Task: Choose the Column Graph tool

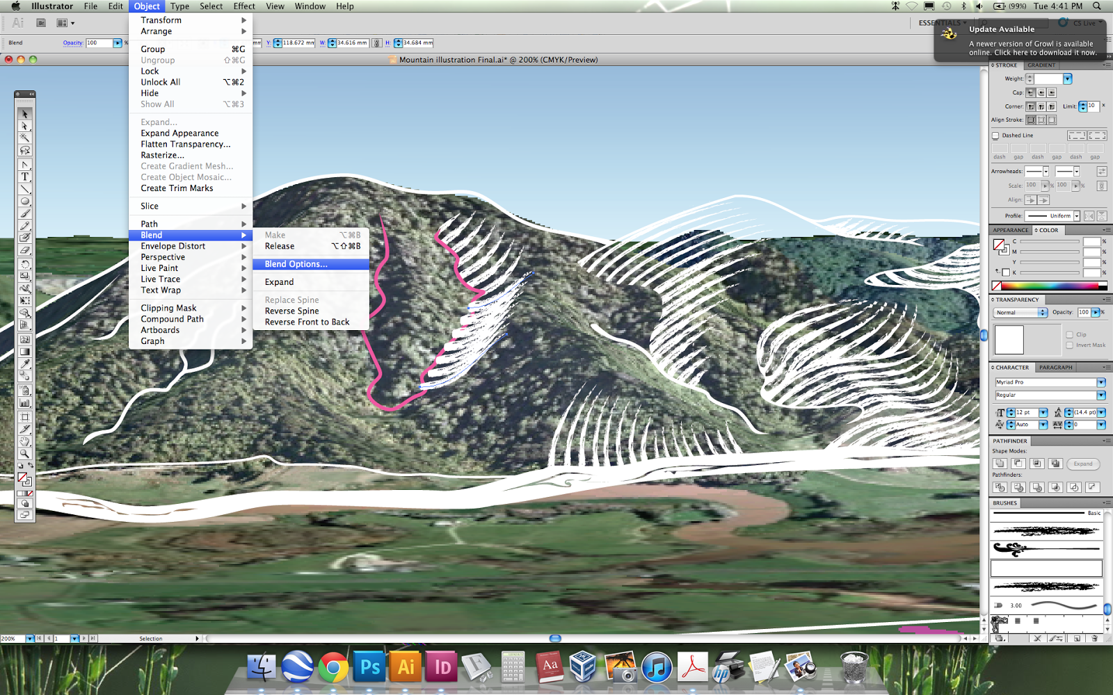Action: 25,402
